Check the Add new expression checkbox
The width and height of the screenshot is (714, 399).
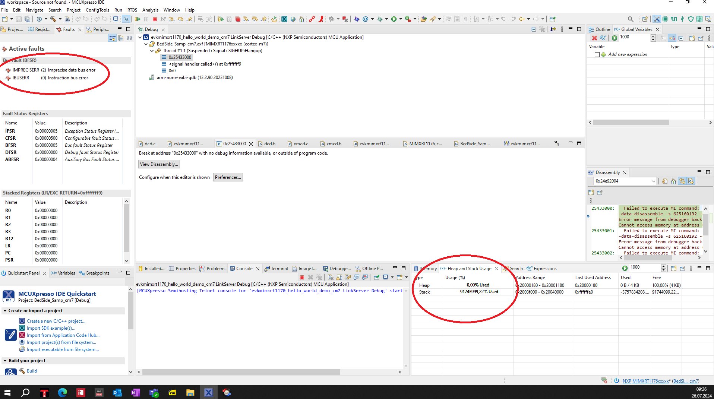[x=597, y=54]
